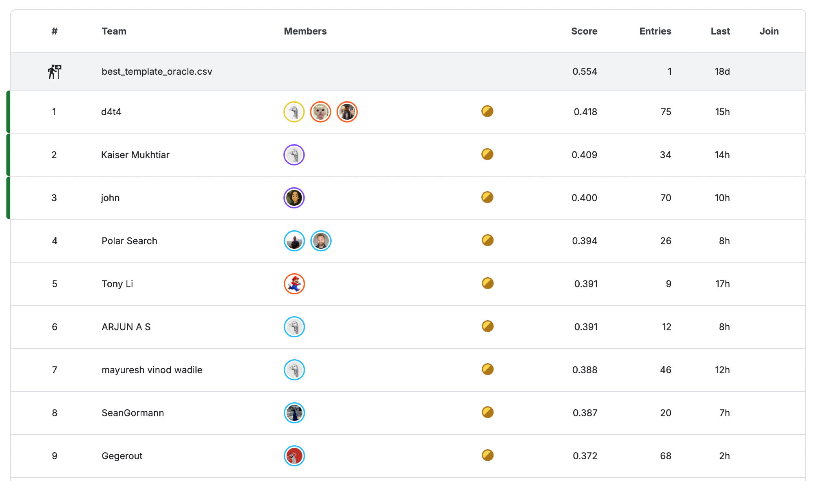This screenshot has width=813, height=481.
Task: Open mayuresh vinod wadile team entry
Action: 152,370
